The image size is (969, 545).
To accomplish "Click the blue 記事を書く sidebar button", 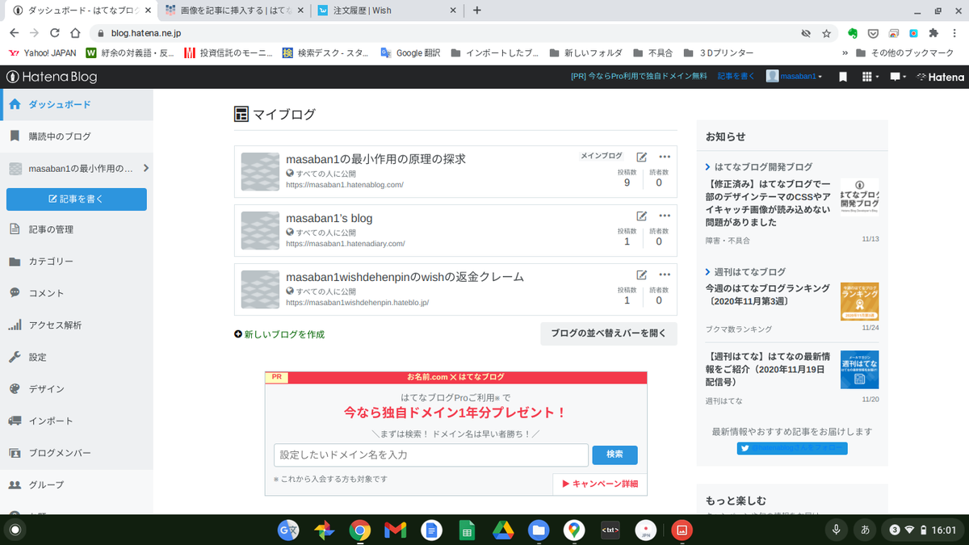I will coord(77,199).
